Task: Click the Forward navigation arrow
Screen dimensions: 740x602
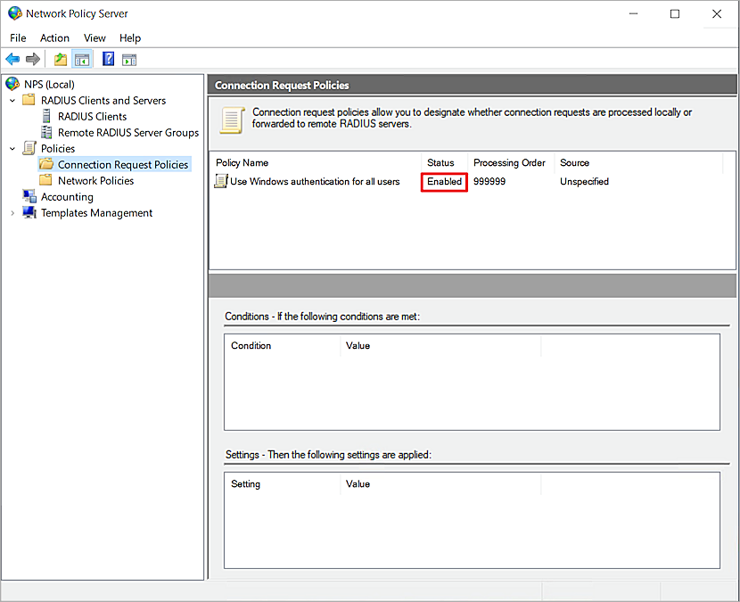Action: point(32,59)
